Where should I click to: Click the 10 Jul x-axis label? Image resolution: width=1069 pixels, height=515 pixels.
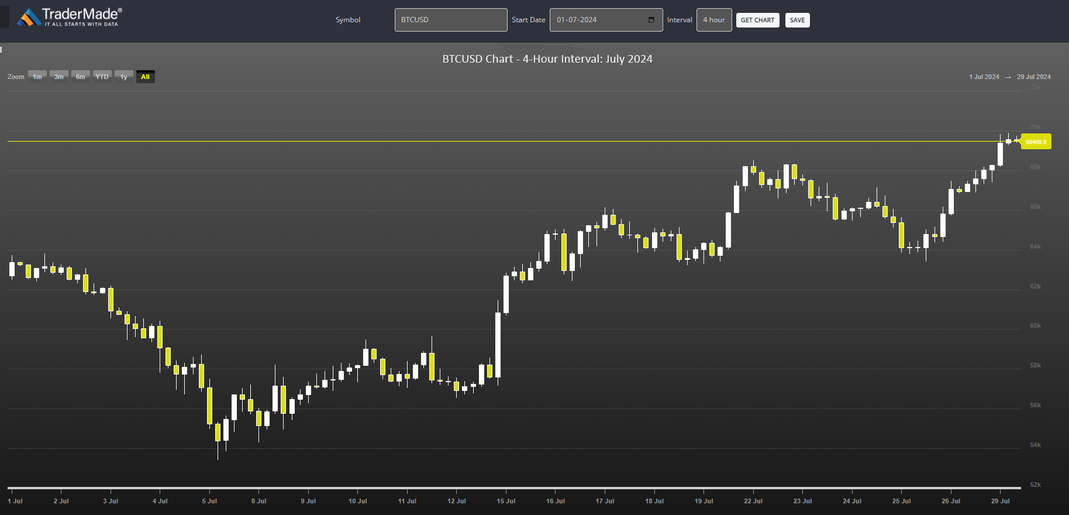[358, 501]
